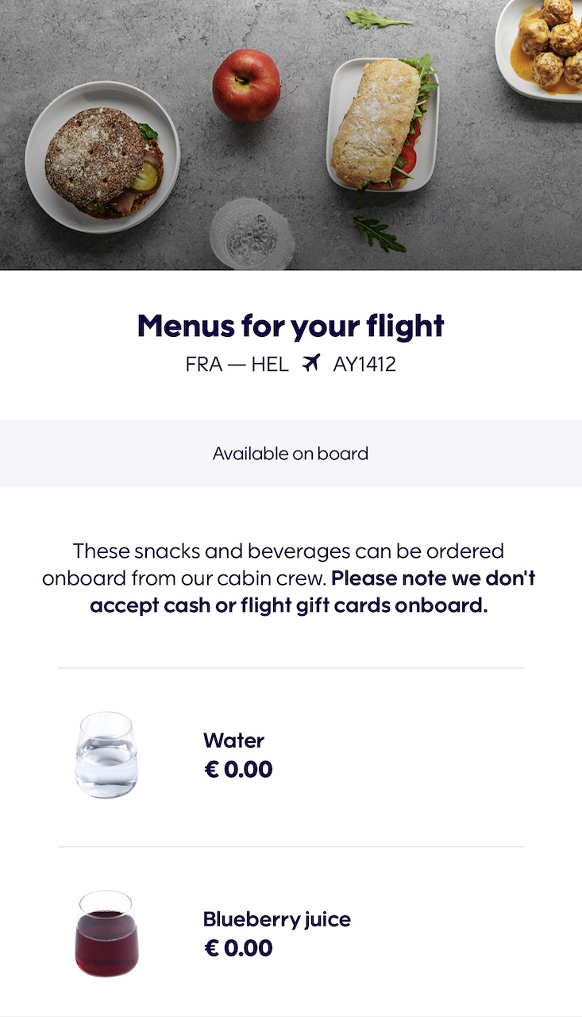Open the Blueberry juice menu item

[x=276, y=919]
